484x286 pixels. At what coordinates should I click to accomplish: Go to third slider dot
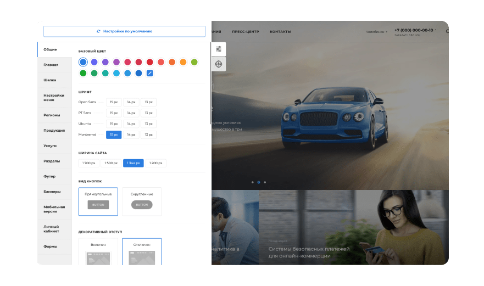265,182
